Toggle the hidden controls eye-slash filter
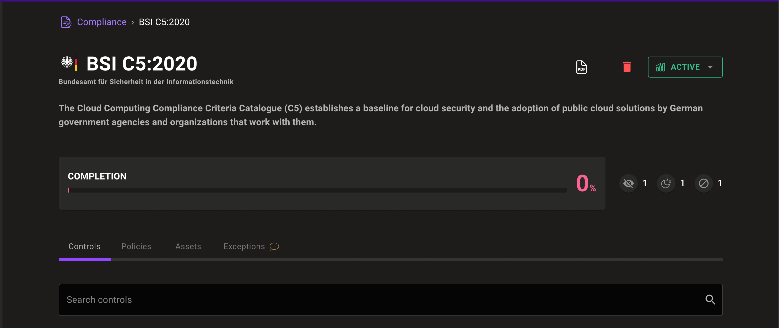779x328 pixels. point(628,183)
